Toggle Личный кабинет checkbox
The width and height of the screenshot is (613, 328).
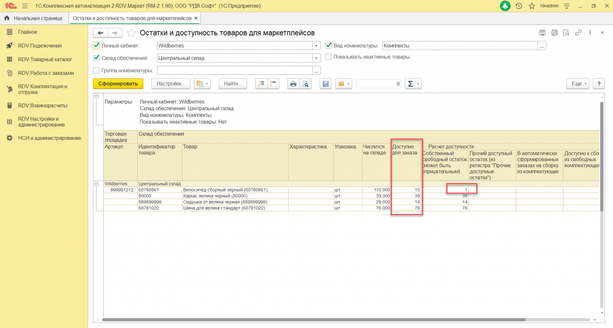[97, 46]
